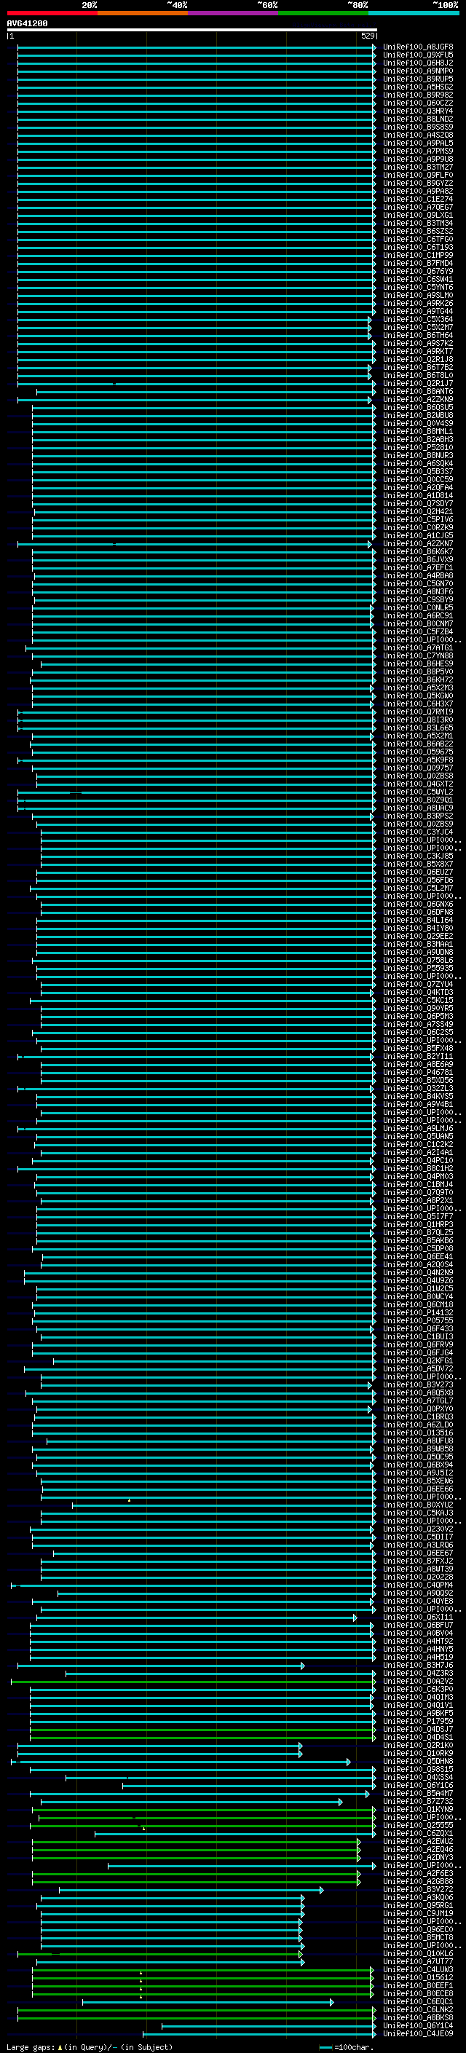Screen dimensions: 466x2053
Task: Click the Large gaps legend text
Action: click(x=31, y=2047)
